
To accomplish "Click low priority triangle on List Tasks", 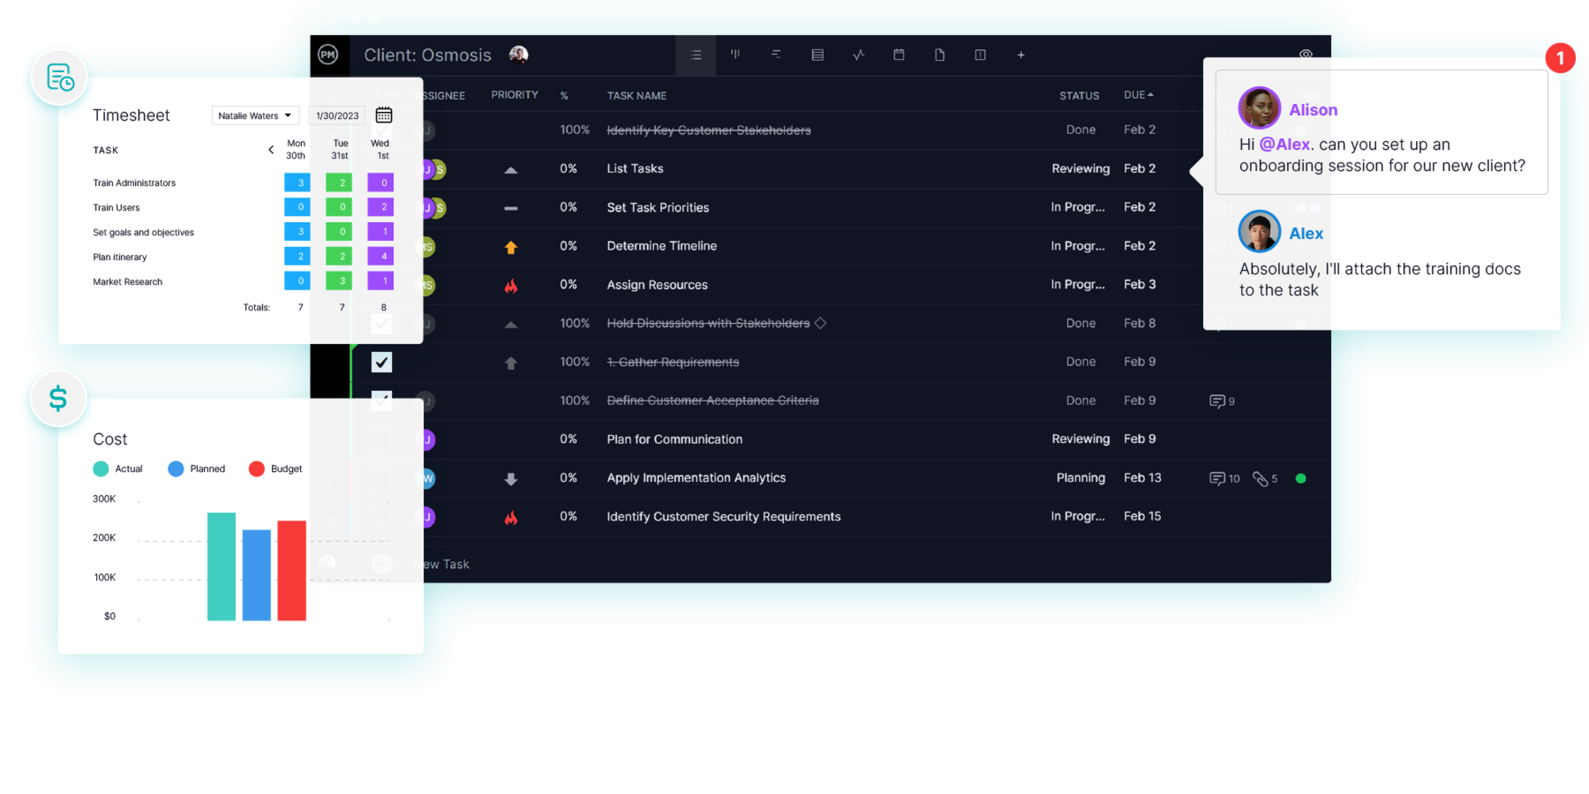I will click(x=511, y=170).
